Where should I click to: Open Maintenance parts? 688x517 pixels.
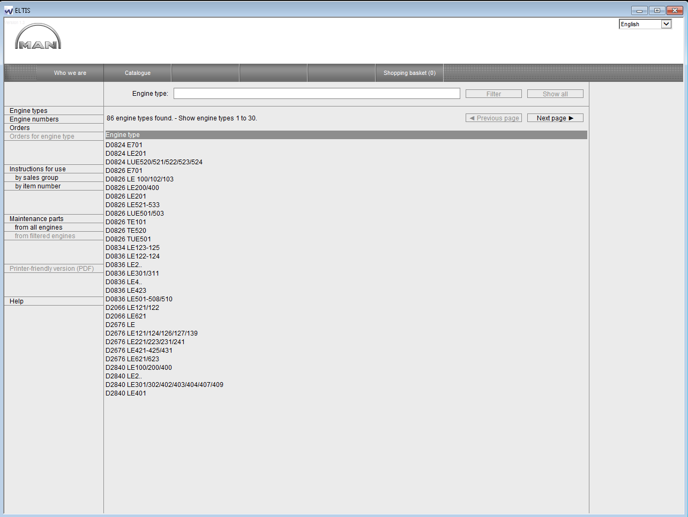coord(36,219)
